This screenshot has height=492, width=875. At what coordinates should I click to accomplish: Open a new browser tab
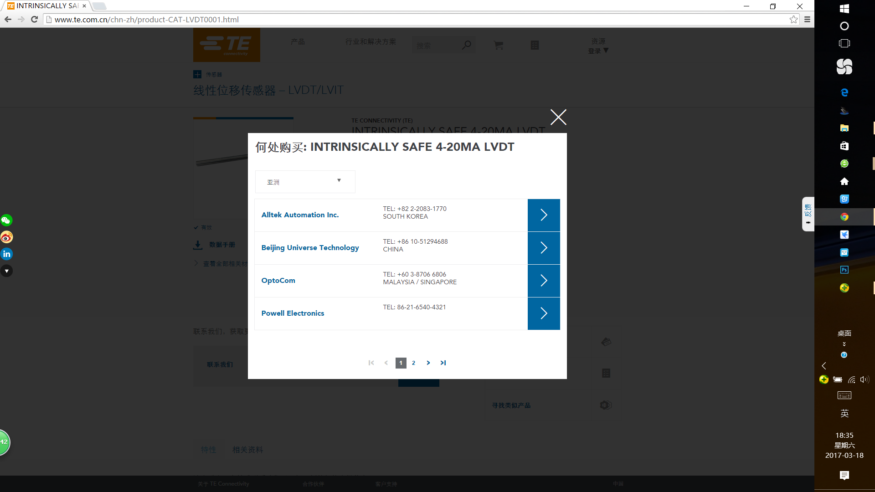tap(99, 6)
